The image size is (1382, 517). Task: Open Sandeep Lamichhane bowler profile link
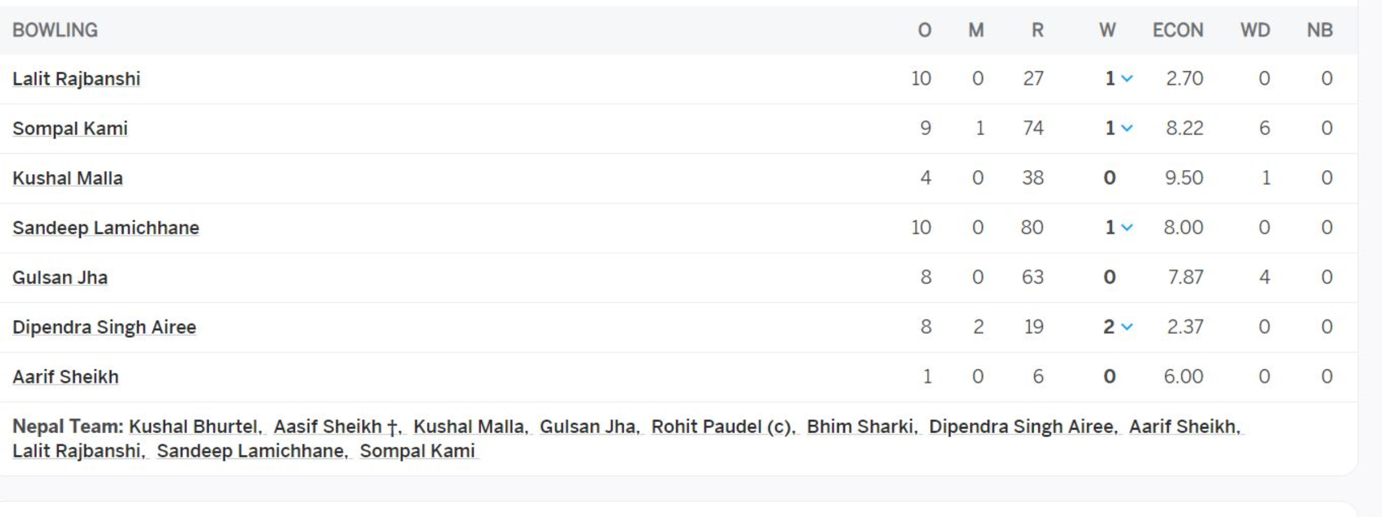pyautogui.click(x=106, y=227)
